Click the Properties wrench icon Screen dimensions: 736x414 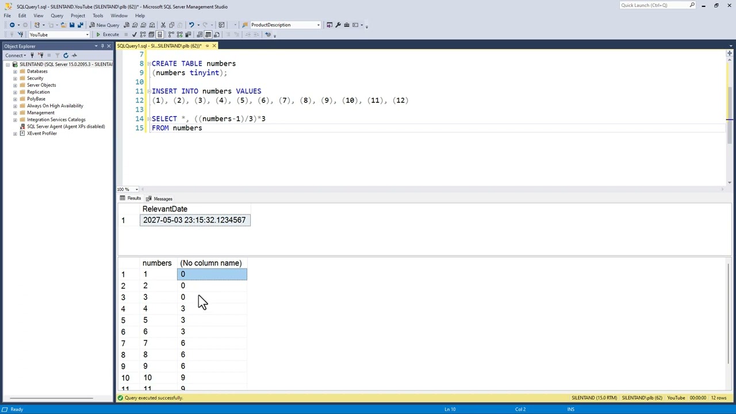tap(338, 25)
